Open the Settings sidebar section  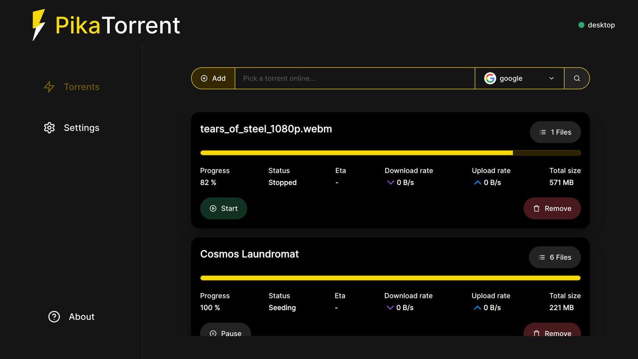[72, 128]
